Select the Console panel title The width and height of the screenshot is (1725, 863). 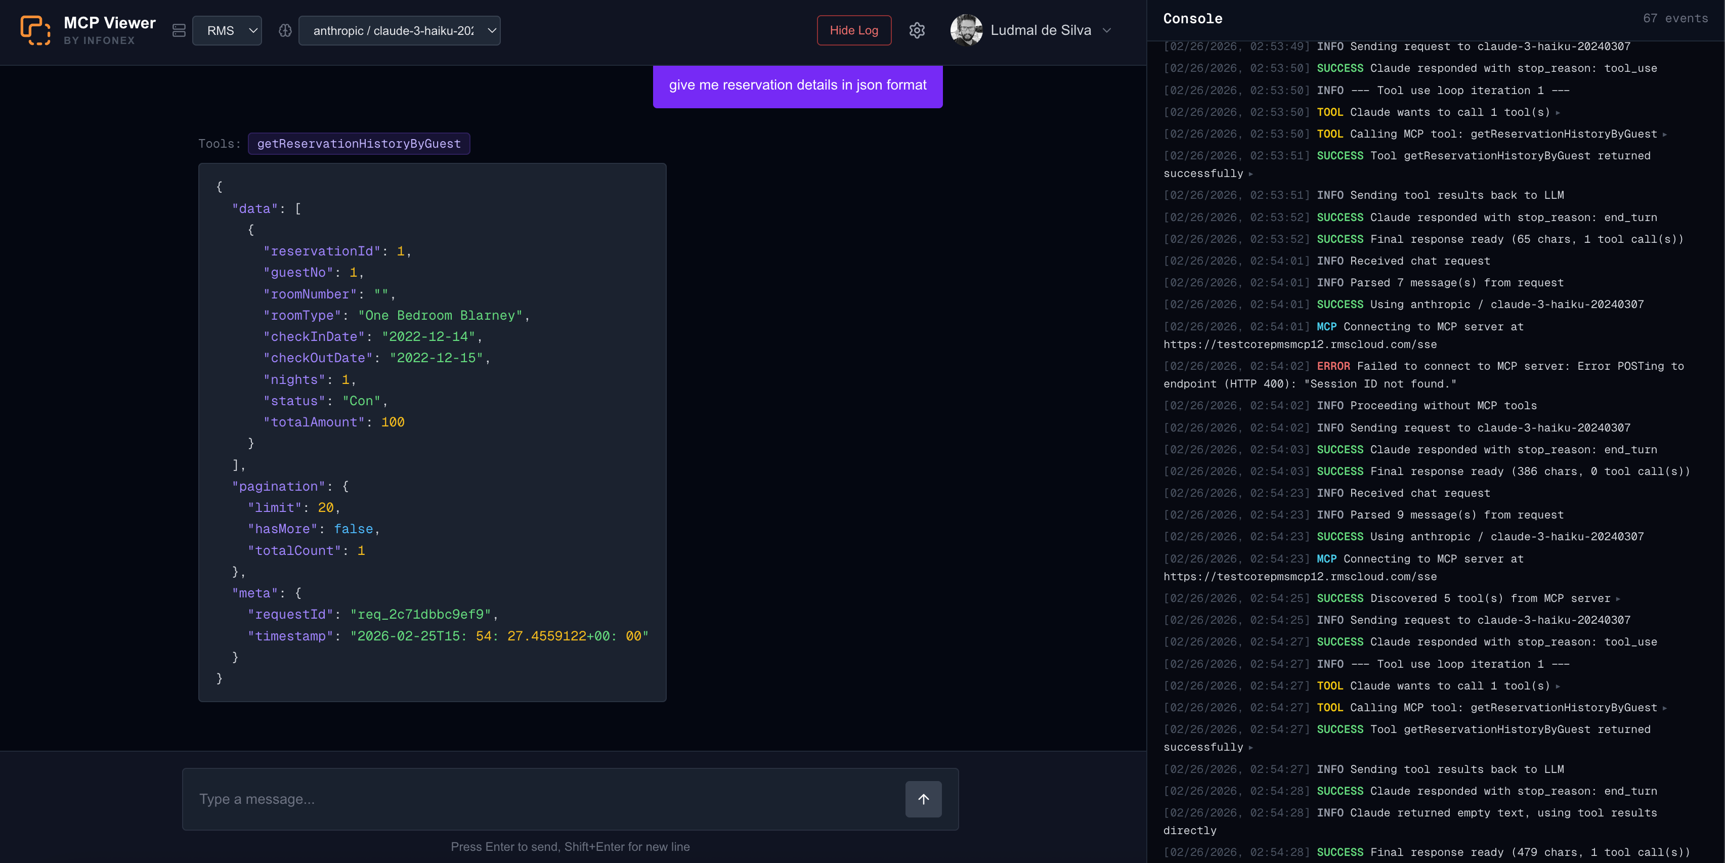1192,18
